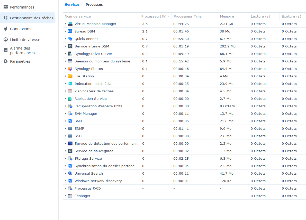
Task: Click the Échanger service icon
Action: [70, 196]
